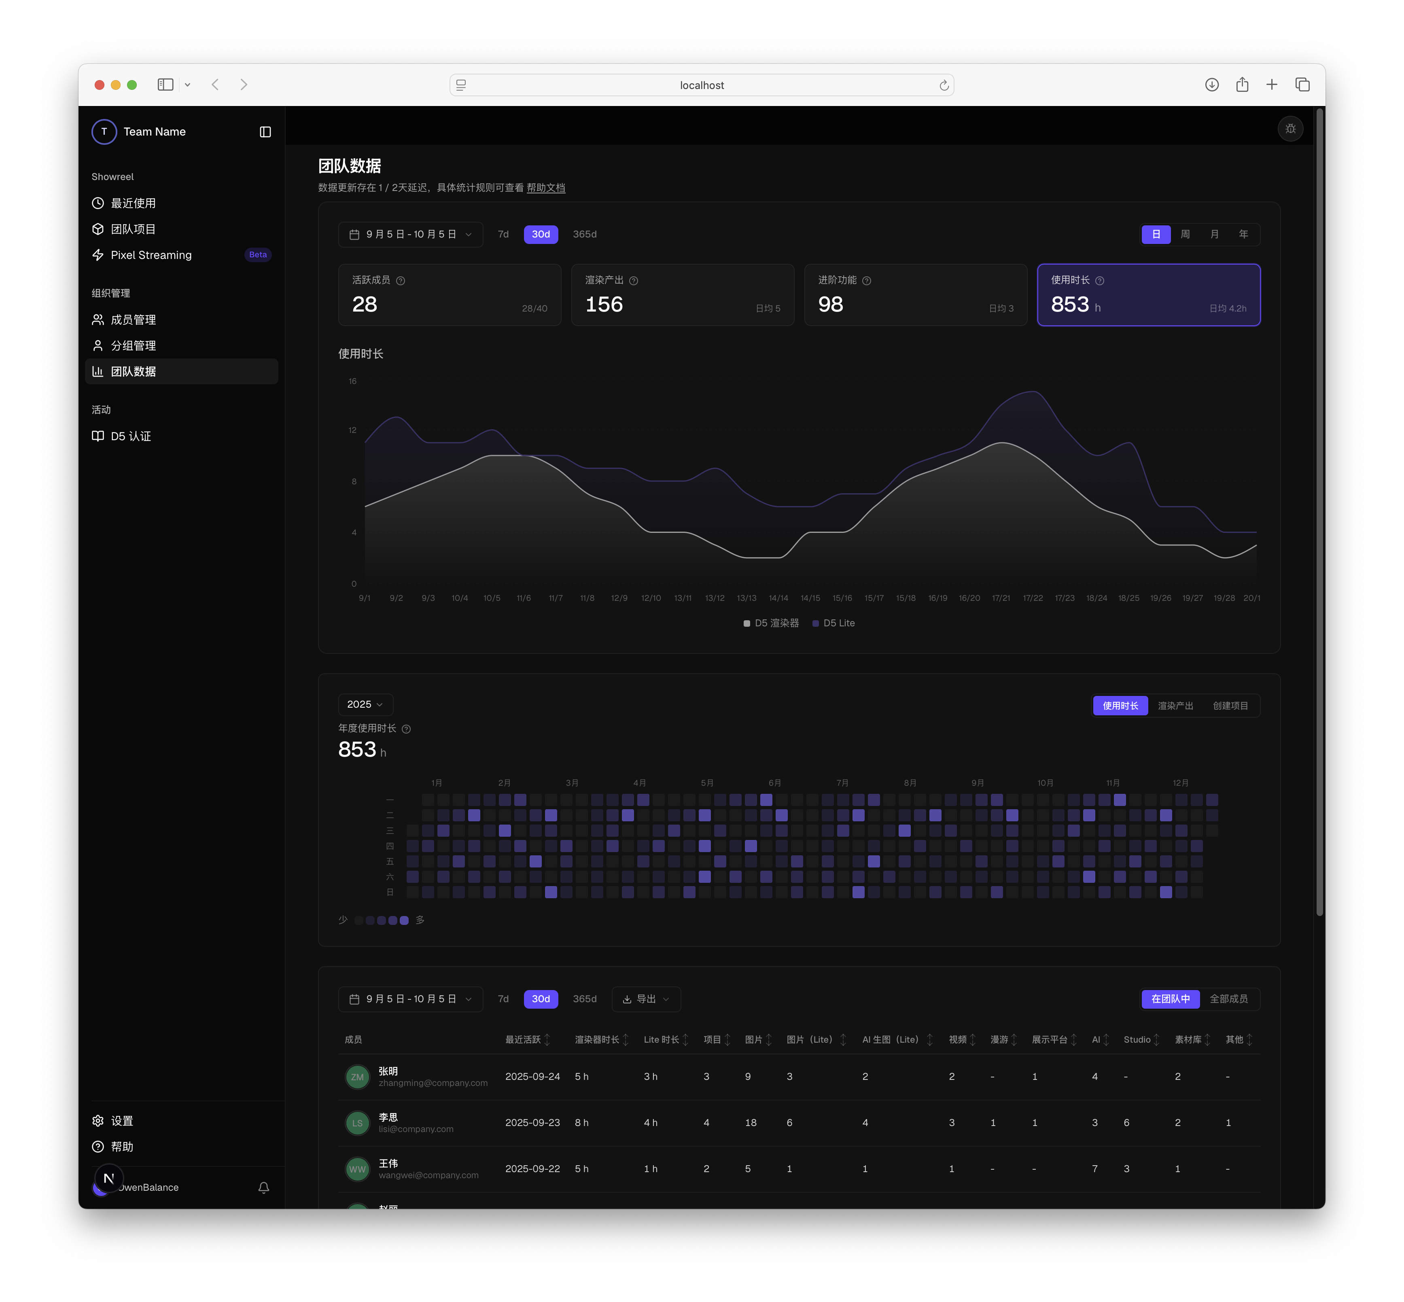Open D5 认证 book icon
Image resolution: width=1404 pixels, height=1302 pixels.
[98, 436]
